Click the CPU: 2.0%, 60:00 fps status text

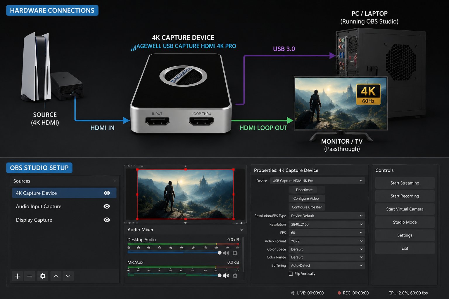point(408,293)
